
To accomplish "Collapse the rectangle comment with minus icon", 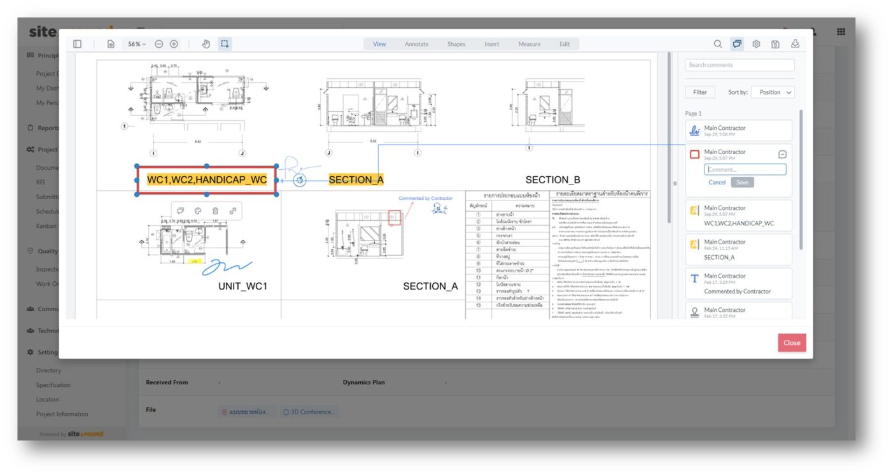I will [x=782, y=154].
